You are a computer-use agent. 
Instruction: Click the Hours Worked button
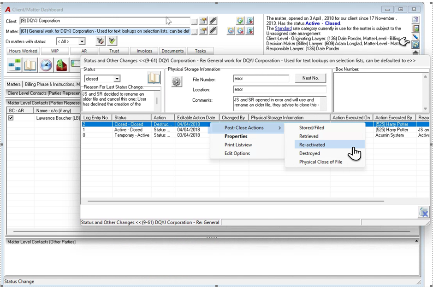[23, 51]
